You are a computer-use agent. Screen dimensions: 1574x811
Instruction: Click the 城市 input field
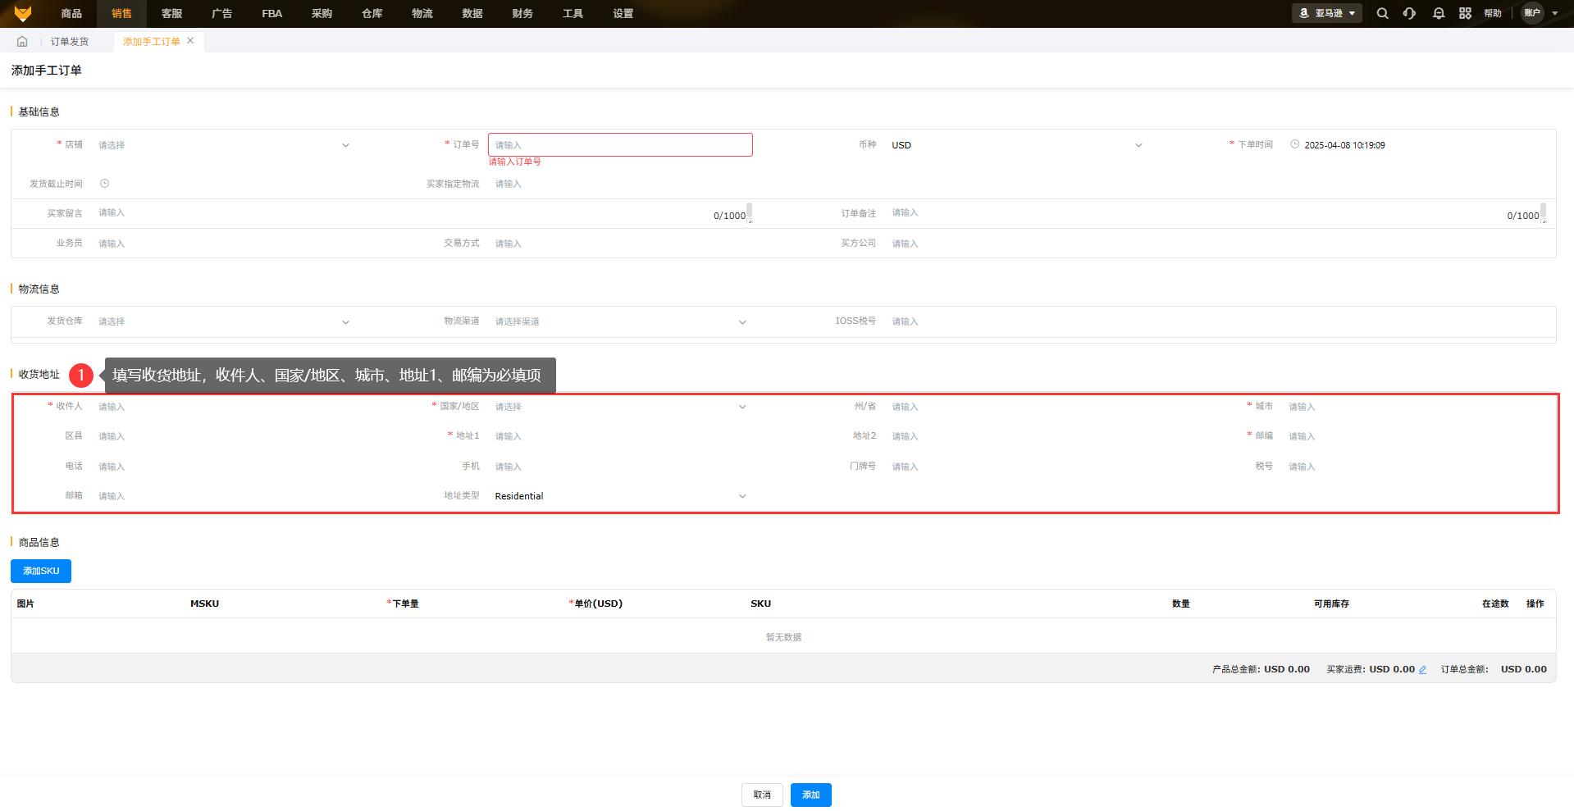point(1413,407)
